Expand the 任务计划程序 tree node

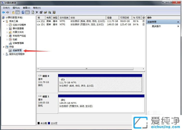click(x=7, y=25)
